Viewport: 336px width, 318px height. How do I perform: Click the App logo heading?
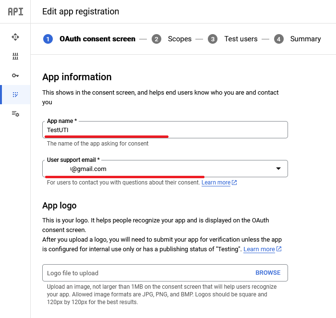[x=60, y=206]
